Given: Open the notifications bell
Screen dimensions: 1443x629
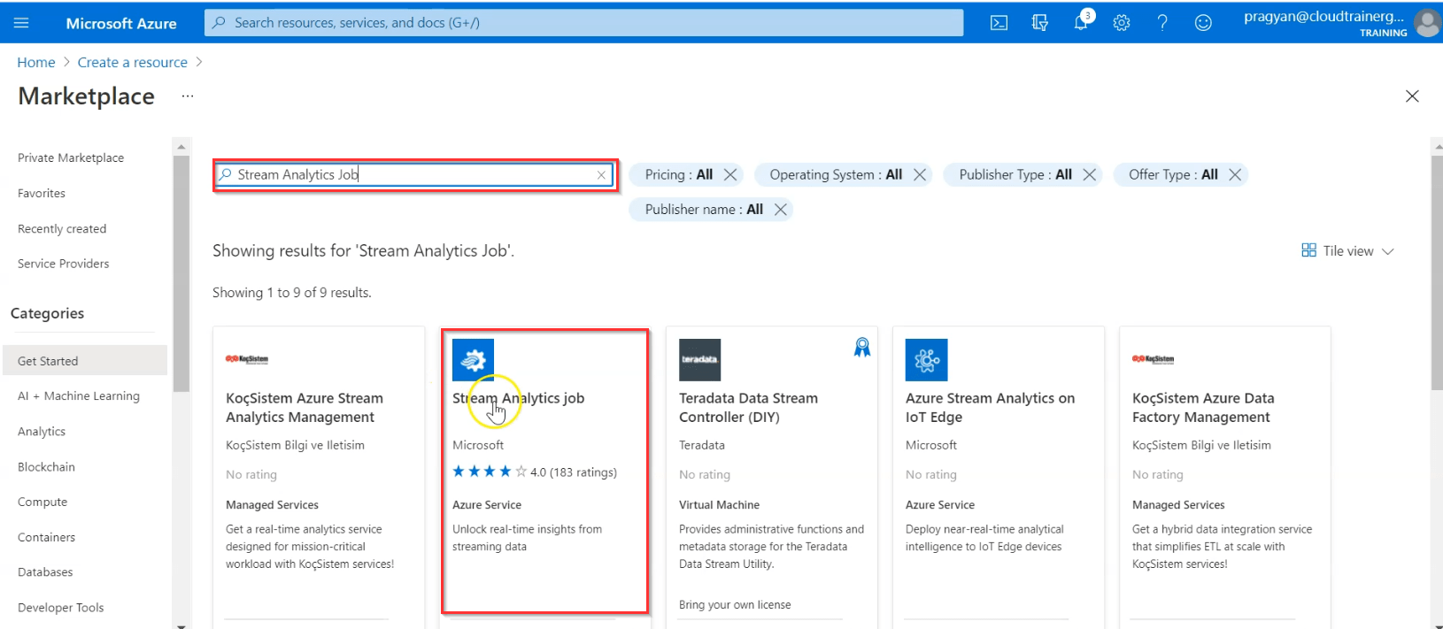Looking at the screenshot, I should click(x=1081, y=23).
